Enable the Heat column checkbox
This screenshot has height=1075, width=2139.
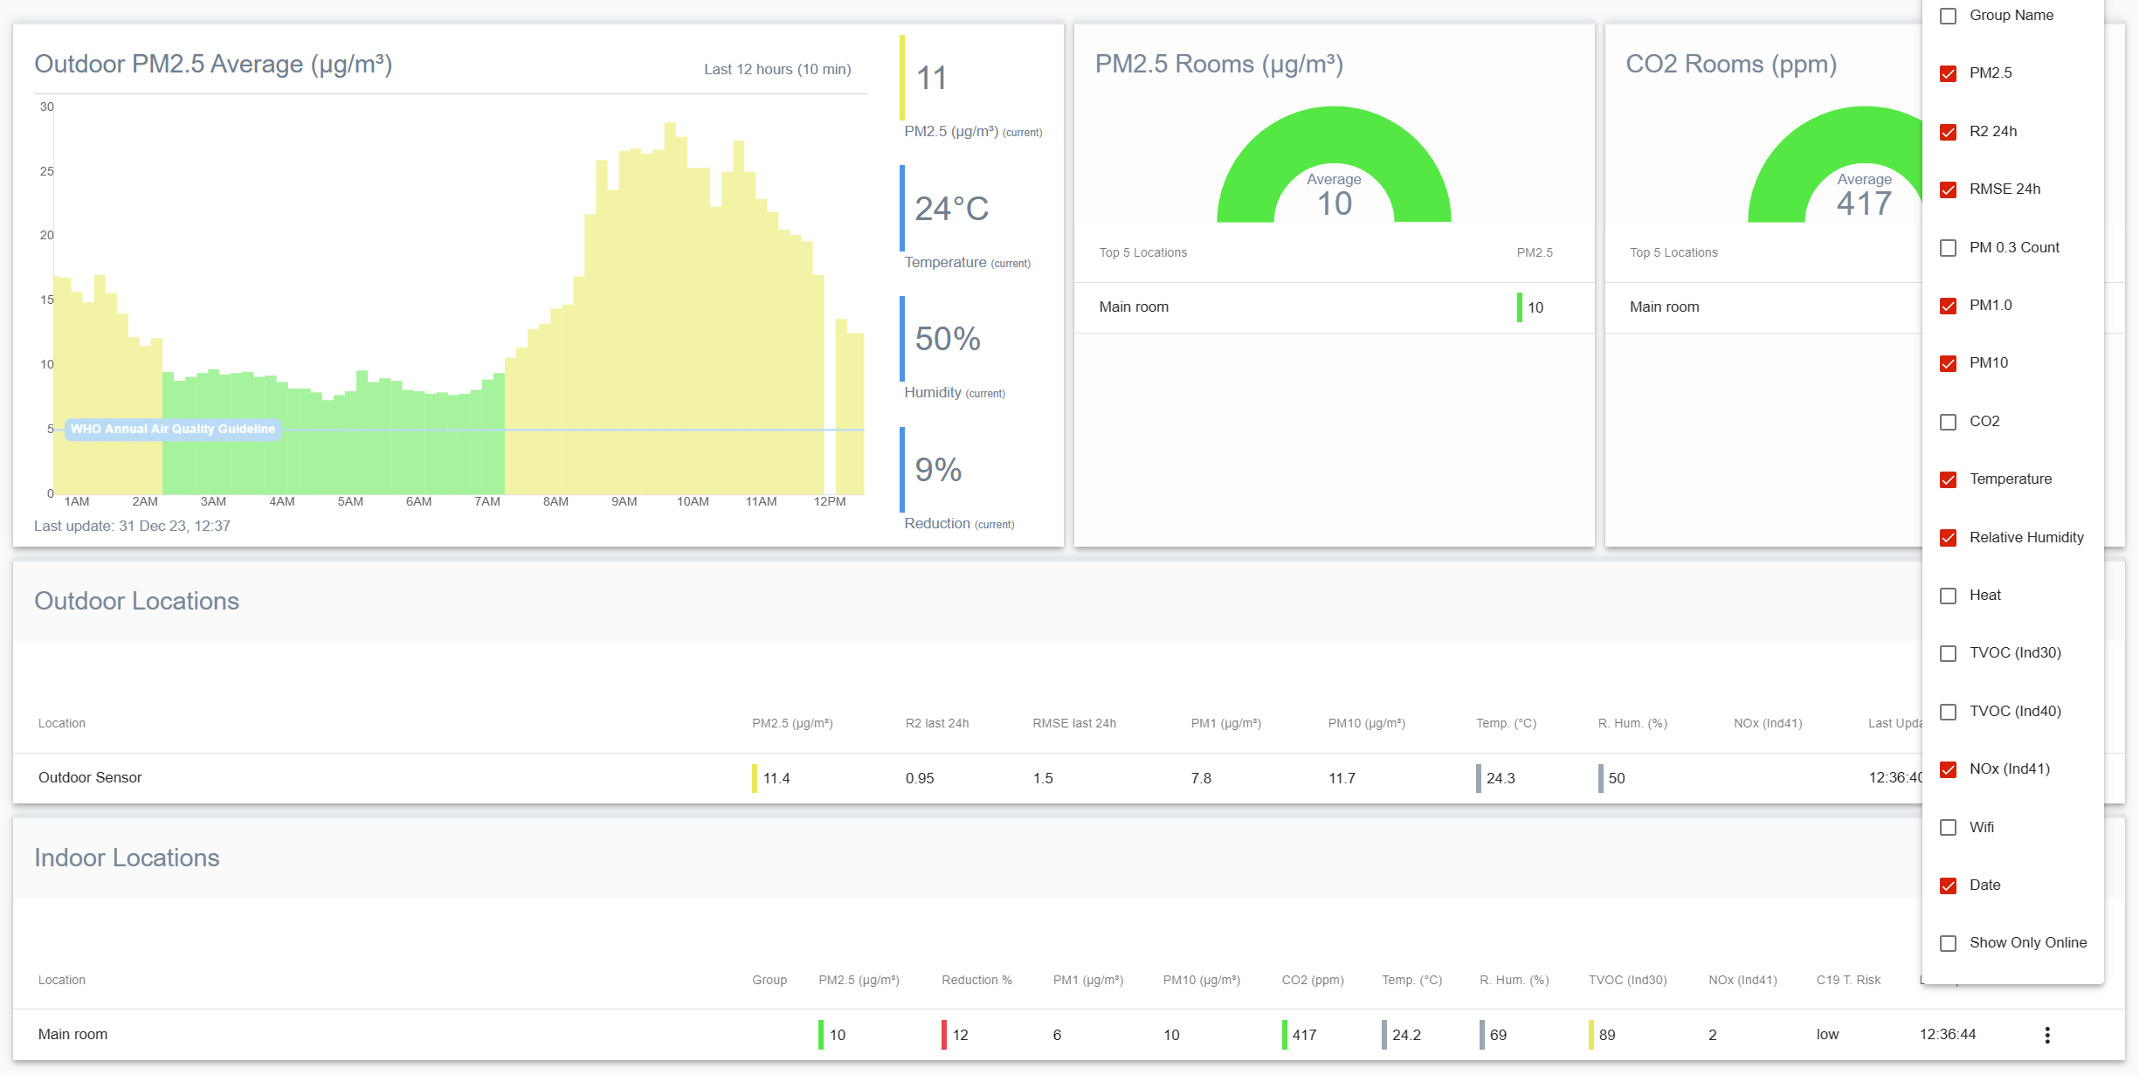(x=1948, y=595)
